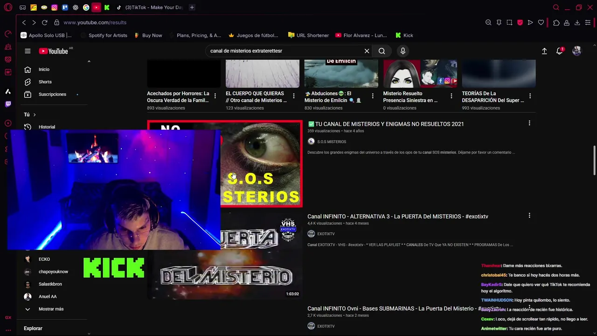Image resolution: width=597 pixels, height=336 pixels.
Task: Switch to the Kick pinned tab
Action: tap(107, 7)
